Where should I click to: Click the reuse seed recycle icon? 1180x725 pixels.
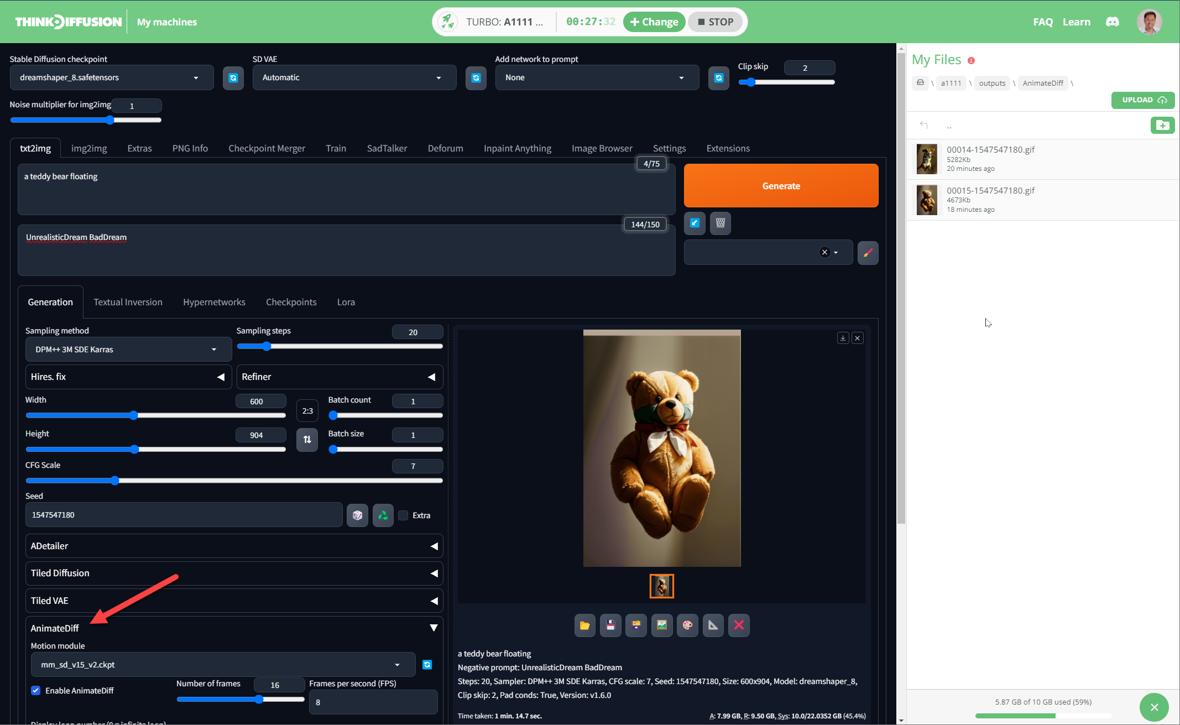point(383,515)
